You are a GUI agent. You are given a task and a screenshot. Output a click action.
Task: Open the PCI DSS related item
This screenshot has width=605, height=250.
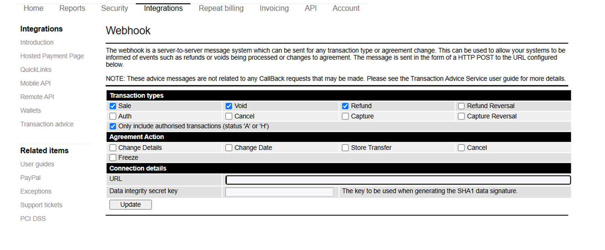(33, 218)
